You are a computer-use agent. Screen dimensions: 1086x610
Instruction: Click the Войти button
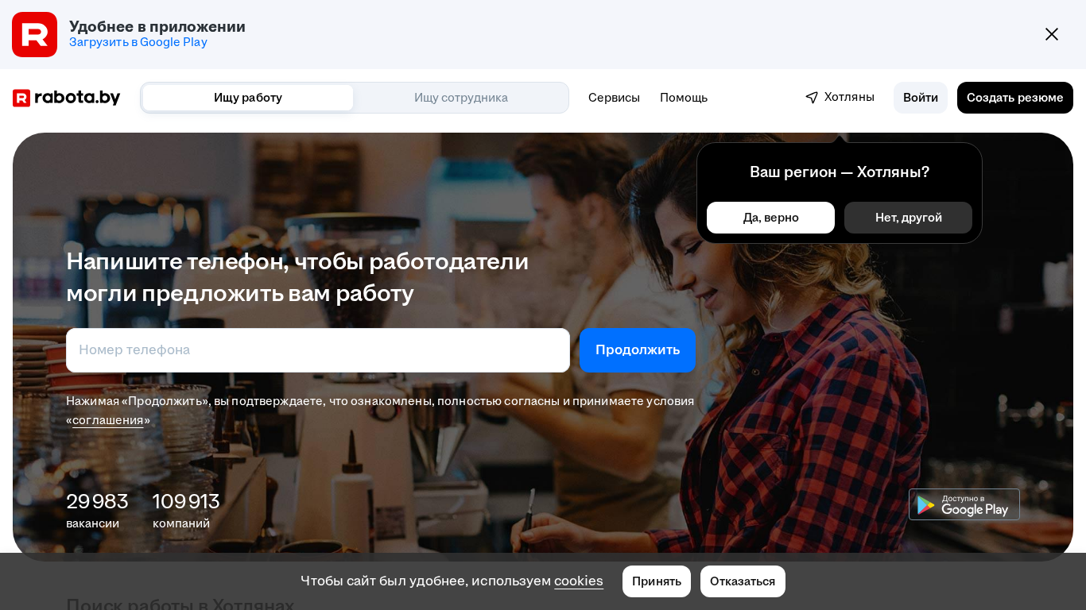[x=921, y=98]
